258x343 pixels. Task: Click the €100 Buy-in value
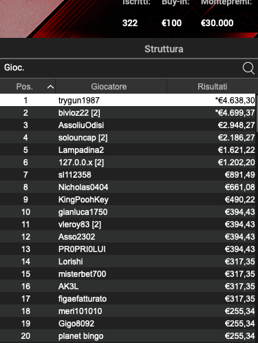click(171, 23)
